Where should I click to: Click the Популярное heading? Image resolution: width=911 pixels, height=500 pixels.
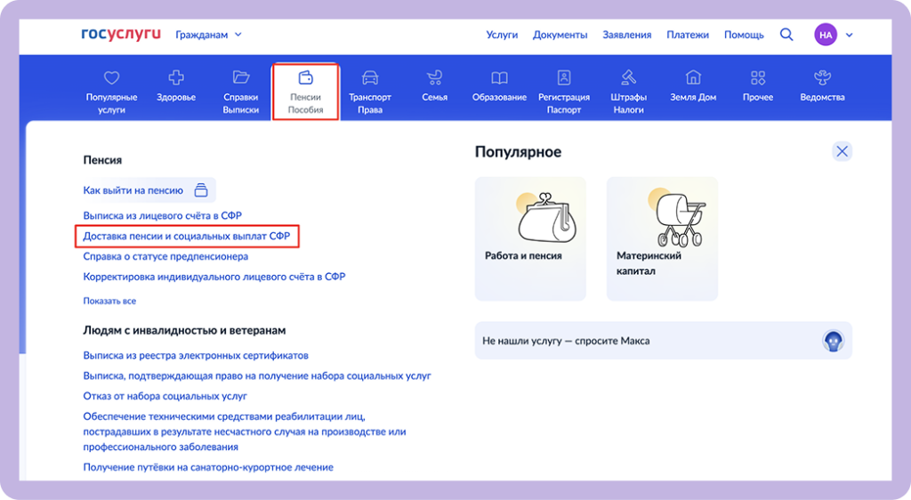[x=519, y=152]
